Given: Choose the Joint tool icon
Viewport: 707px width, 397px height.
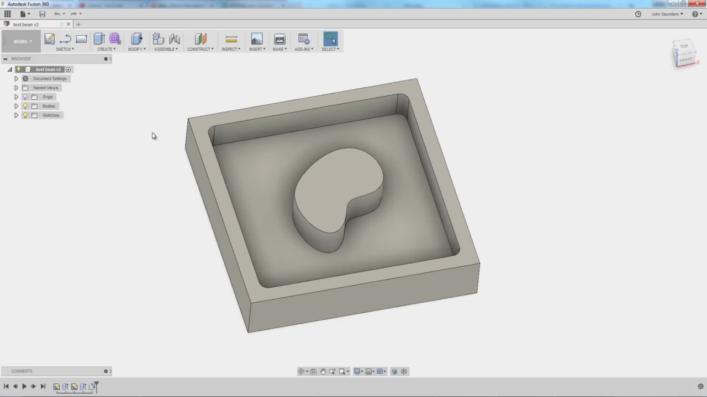Looking at the screenshot, I should [175, 39].
